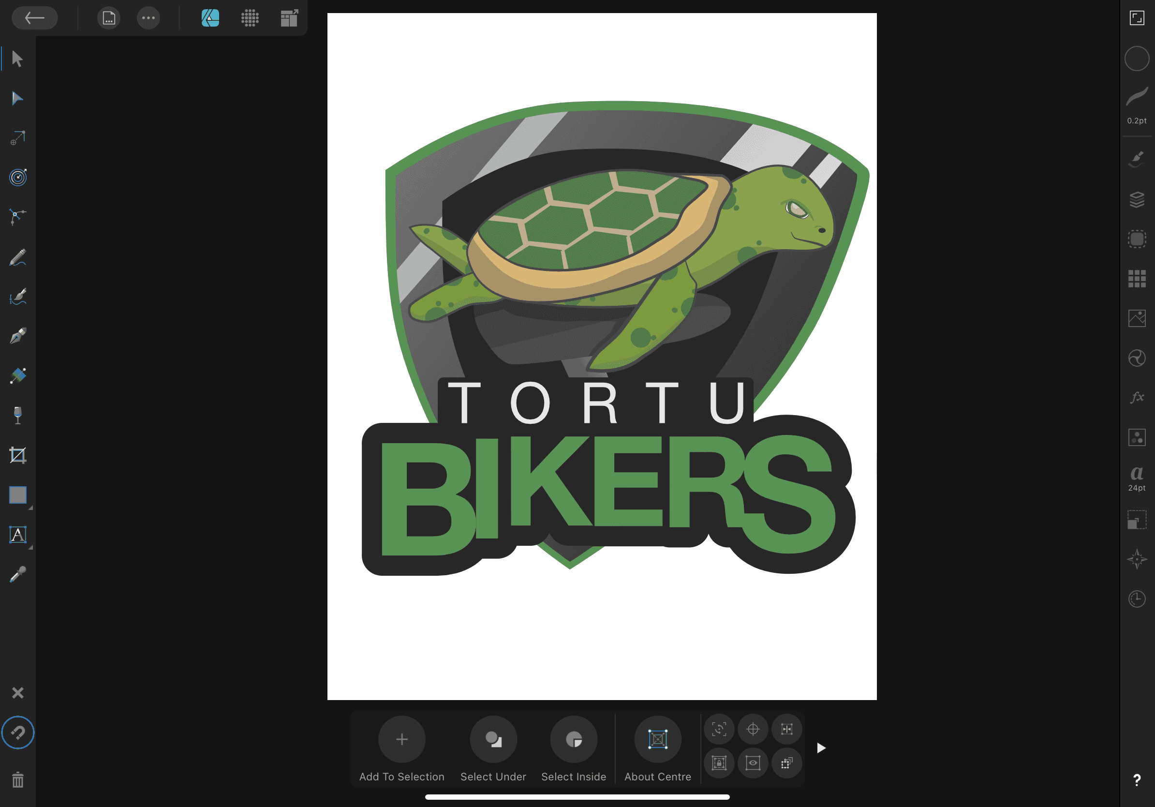
Task: Select the Node tool
Action: tap(17, 98)
